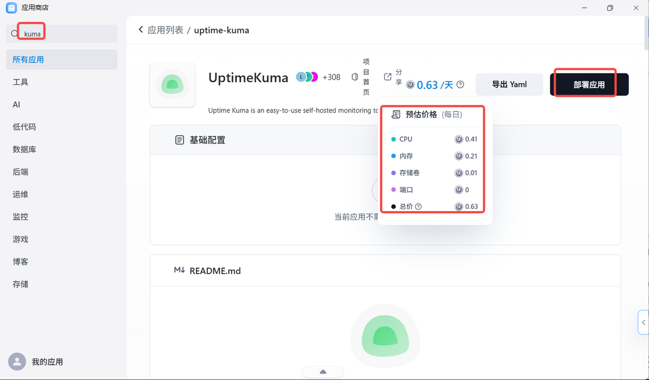
Task: Go back with the left chevron
Action: [141, 29]
